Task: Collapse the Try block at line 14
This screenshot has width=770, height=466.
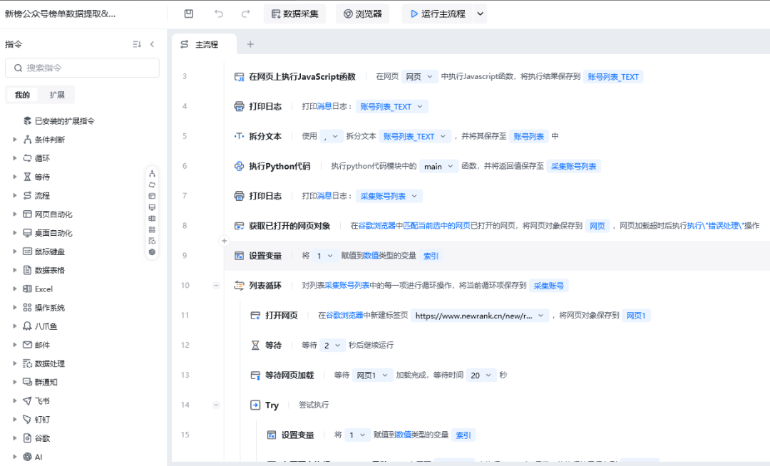Action: pos(216,405)
